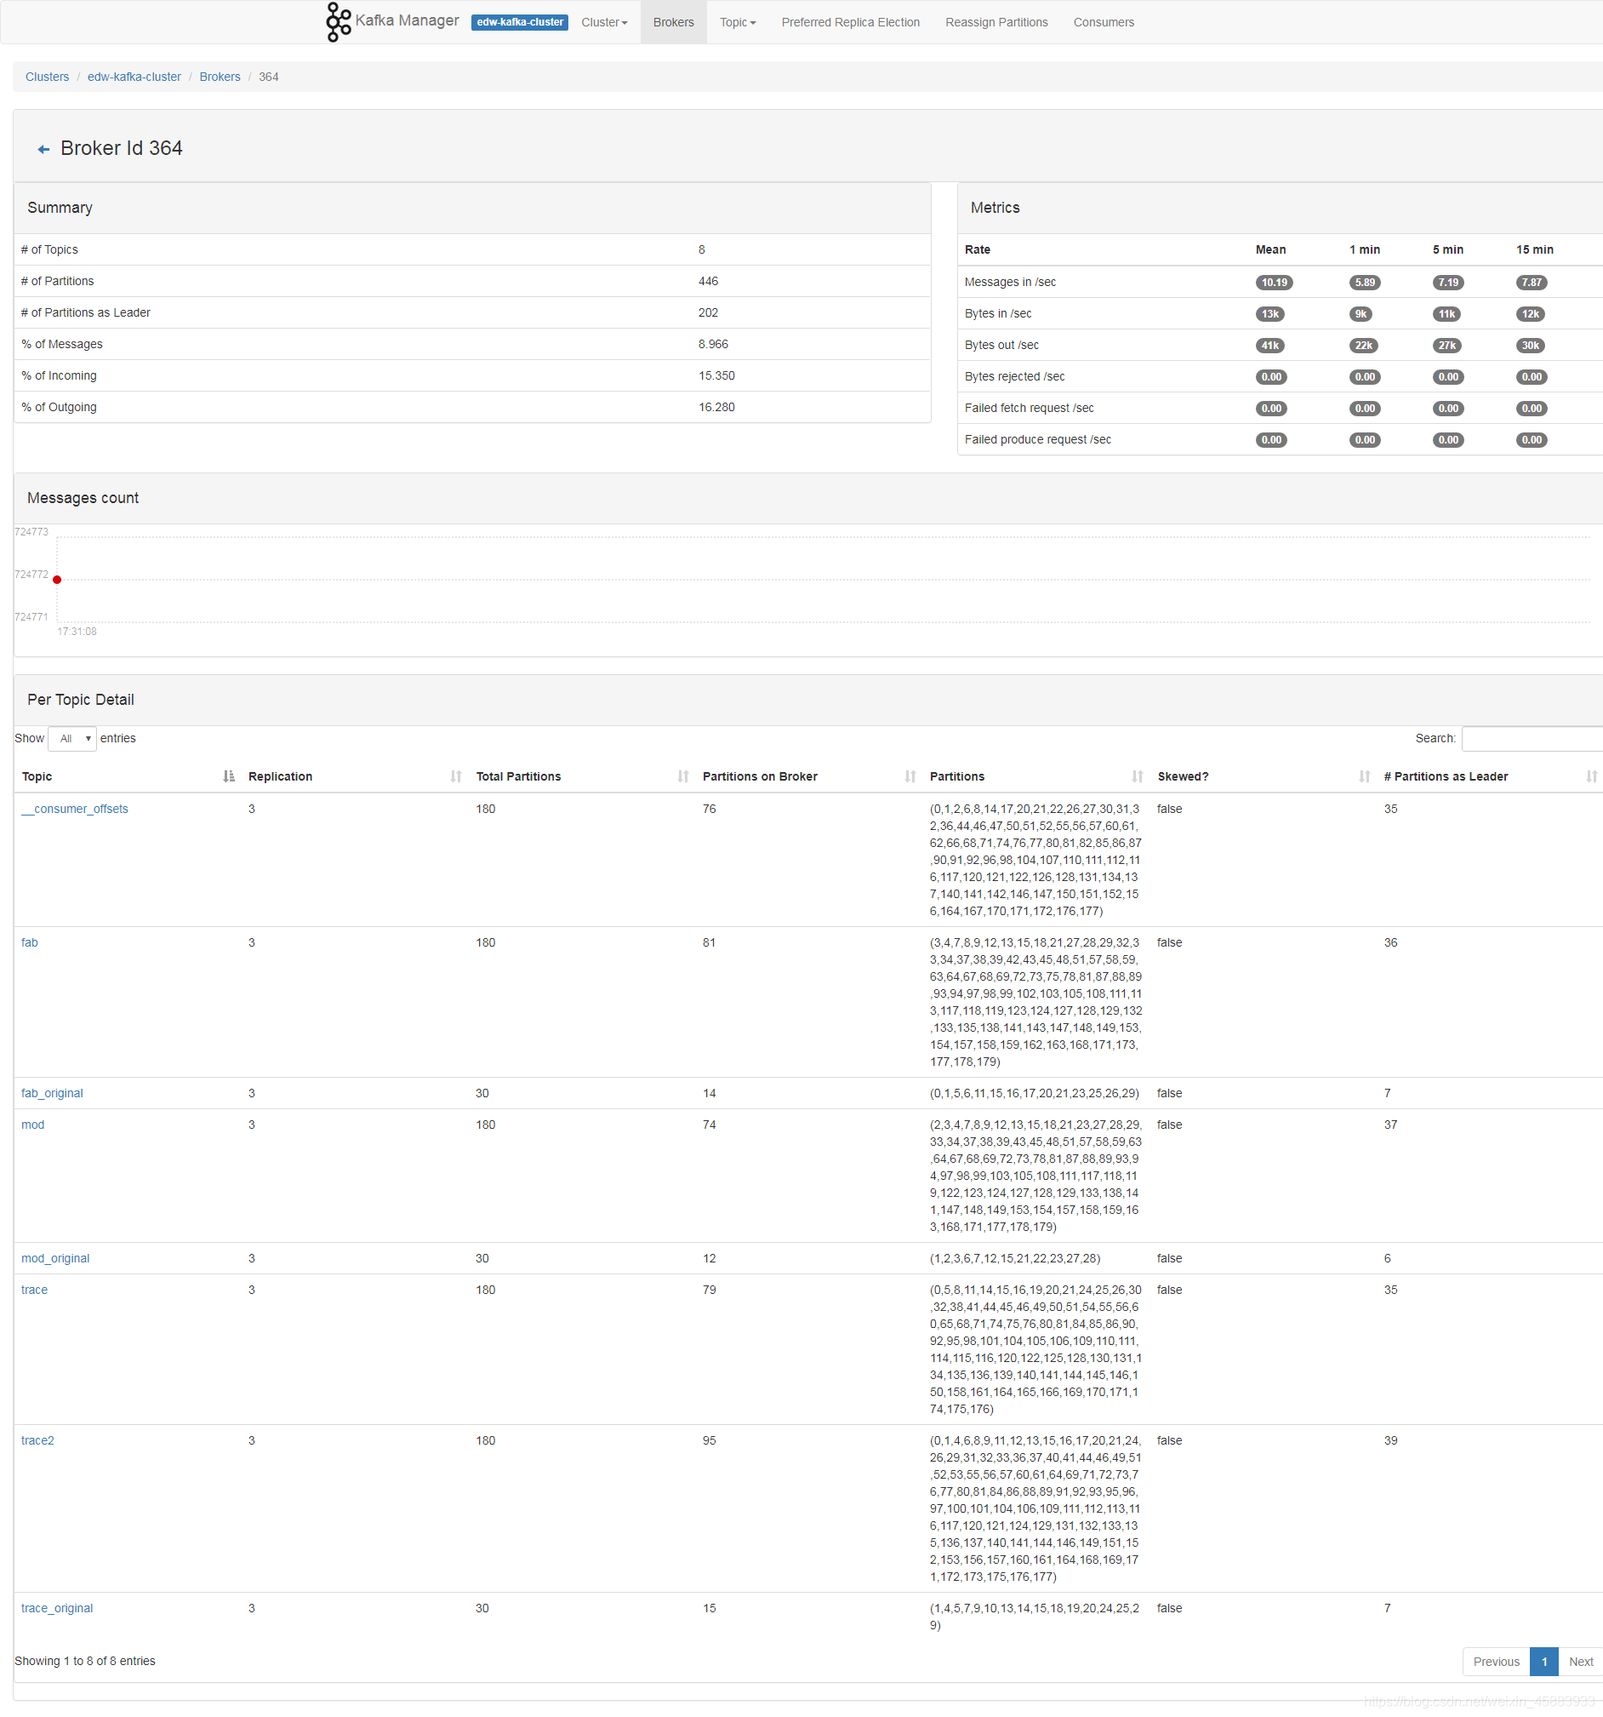Click 17:31:08 chart time label

[x=77, y=632]
